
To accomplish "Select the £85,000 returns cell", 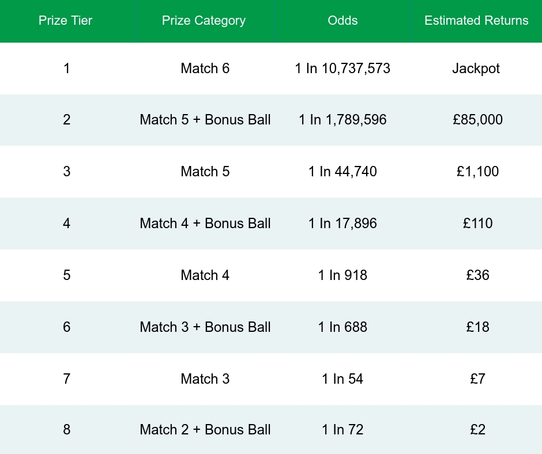I will tap(478, 120).
